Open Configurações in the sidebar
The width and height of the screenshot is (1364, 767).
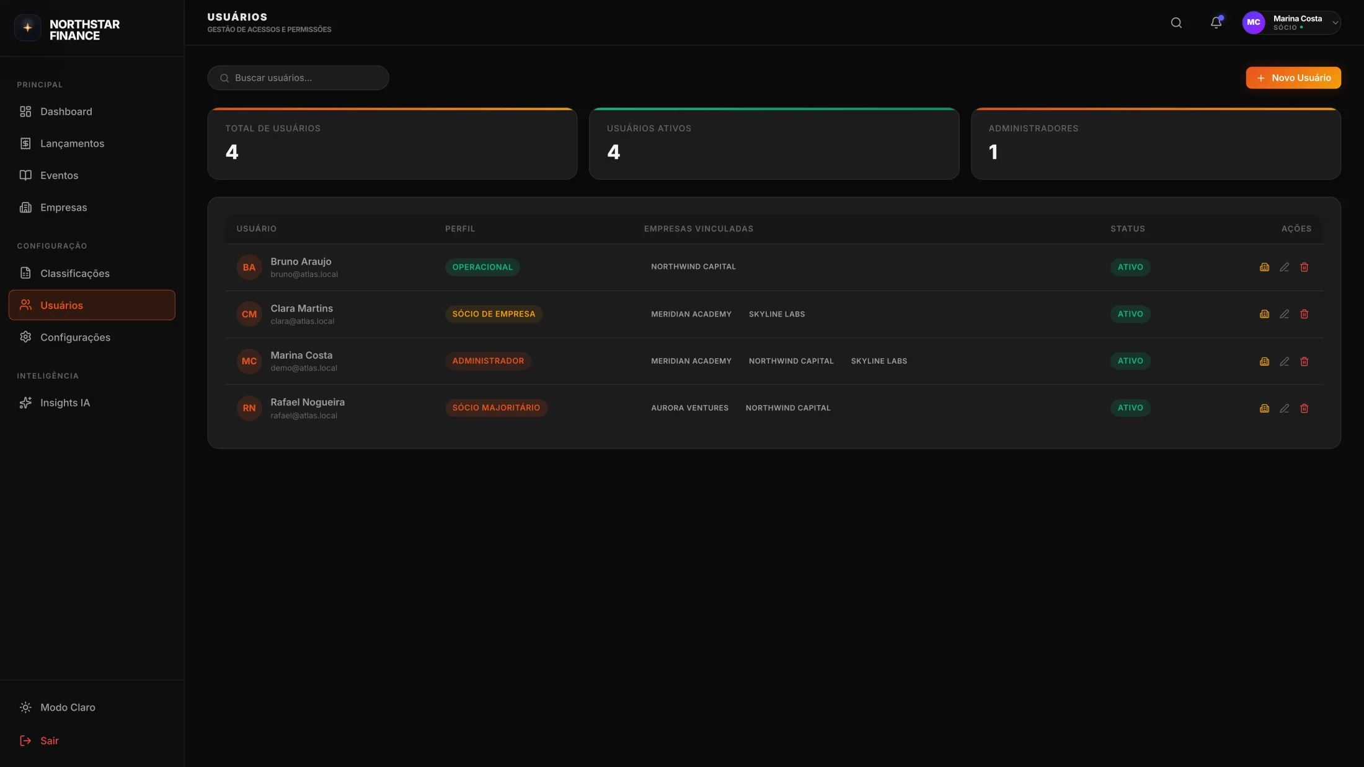point(75,337)
